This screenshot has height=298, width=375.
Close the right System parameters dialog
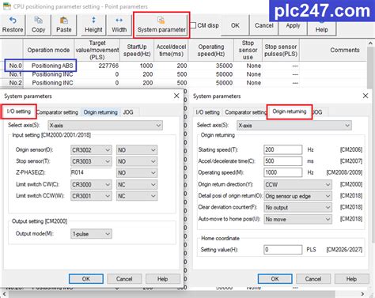[x=366, y=96]
